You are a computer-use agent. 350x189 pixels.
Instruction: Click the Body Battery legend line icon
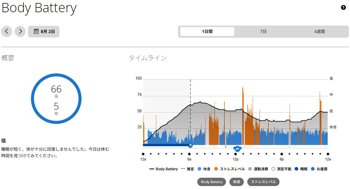(x=152, y=169)
